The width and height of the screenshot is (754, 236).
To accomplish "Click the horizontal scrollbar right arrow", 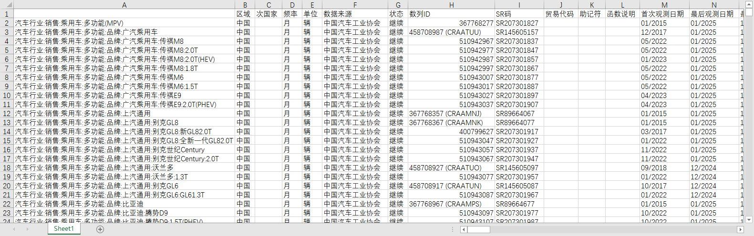I will click(740, 229).
